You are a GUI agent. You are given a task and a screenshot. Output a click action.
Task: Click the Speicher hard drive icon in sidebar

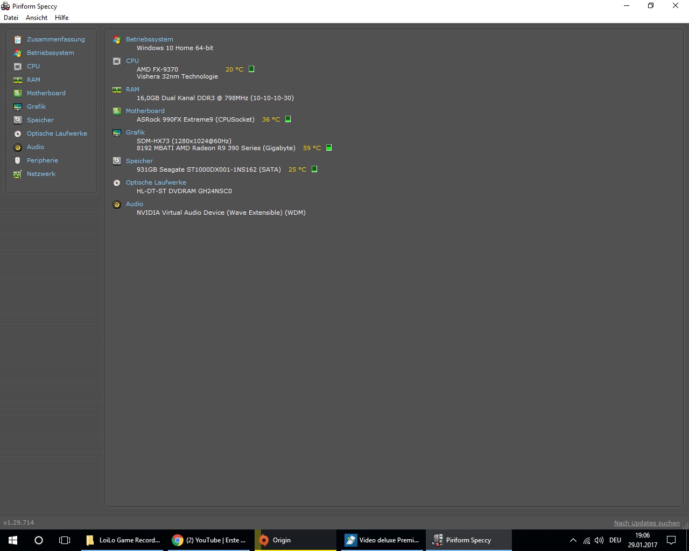[18, 120]
